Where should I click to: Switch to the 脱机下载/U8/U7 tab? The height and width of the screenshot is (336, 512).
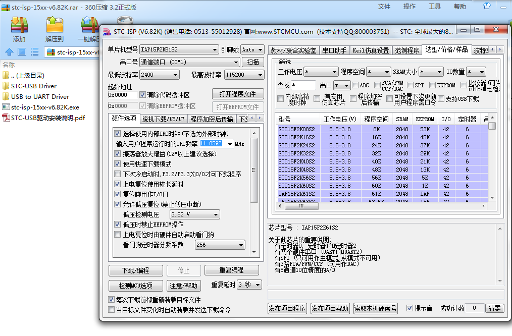point(163,119)
